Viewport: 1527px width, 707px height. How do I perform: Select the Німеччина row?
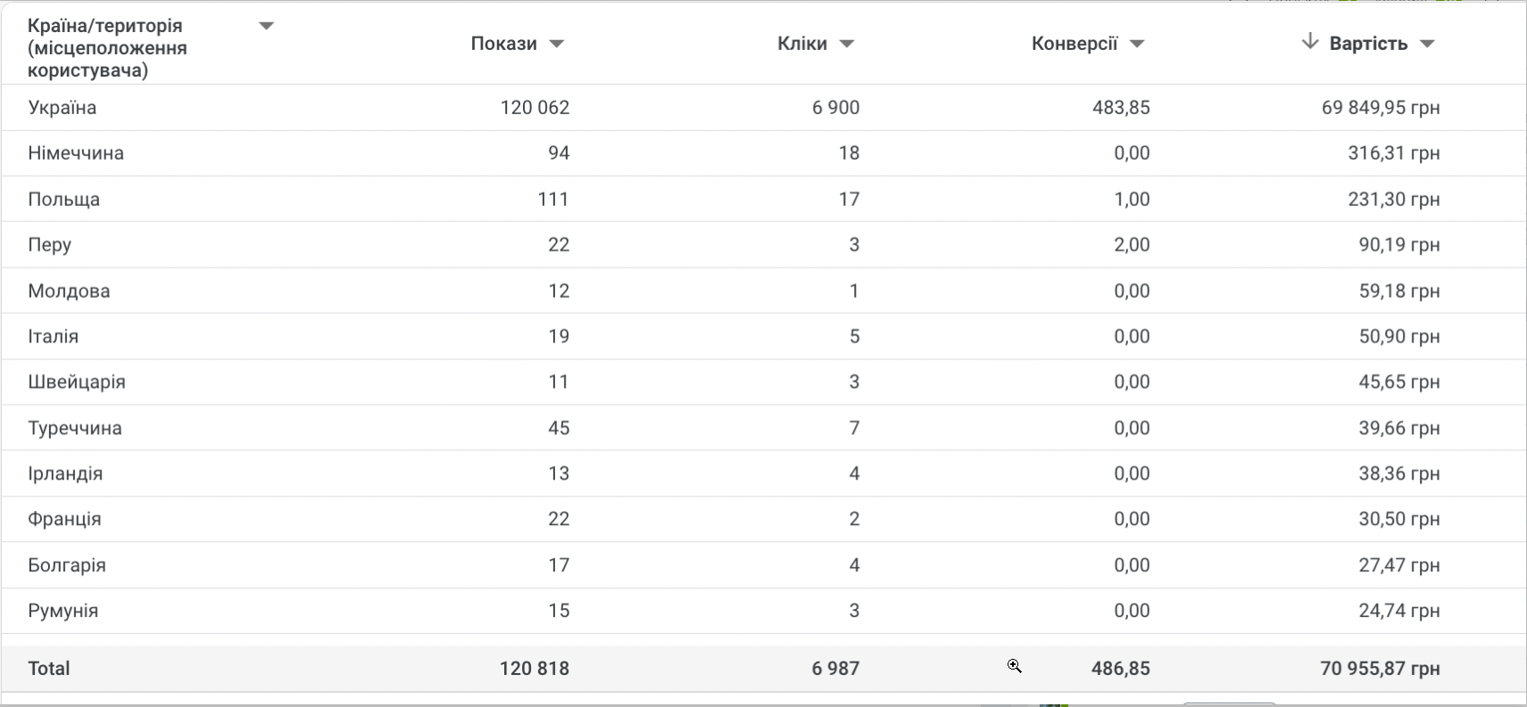[76, 153]
